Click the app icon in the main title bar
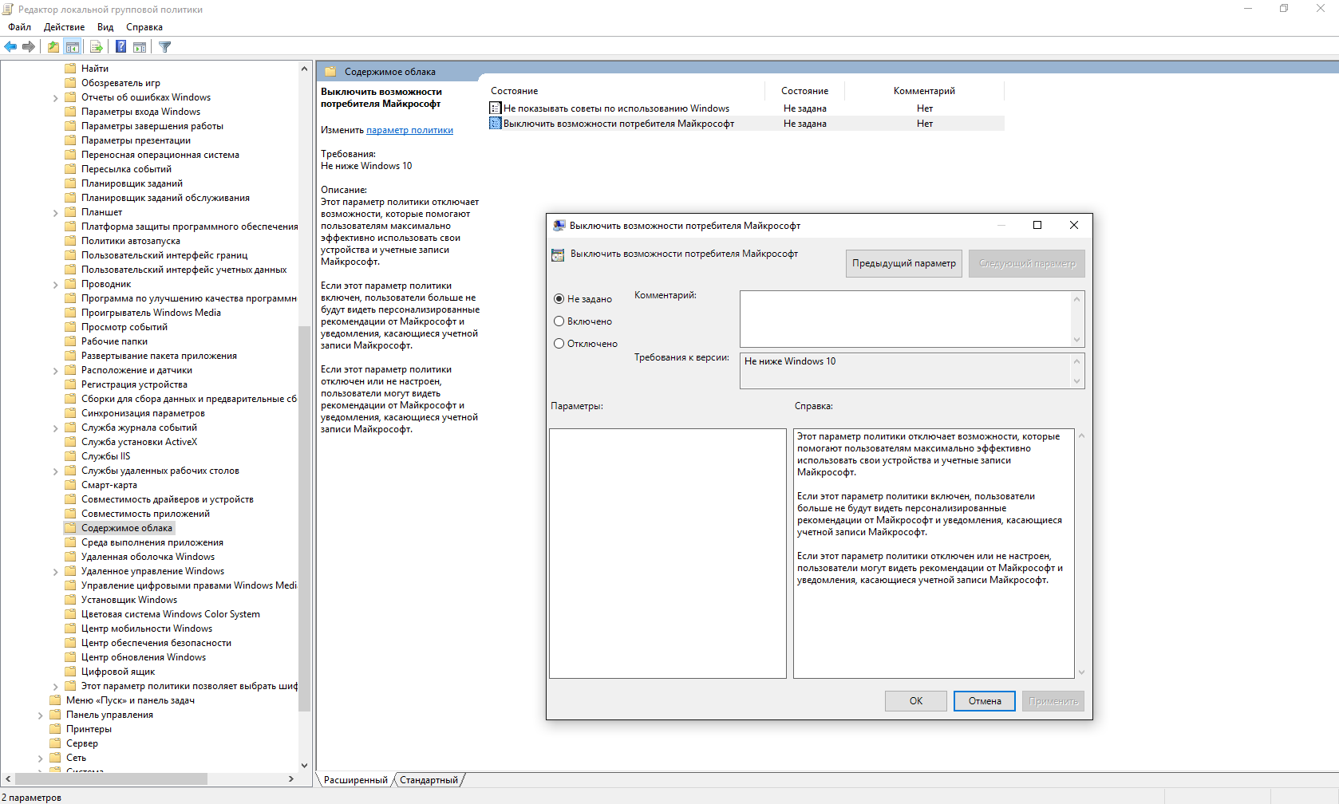1339x804 pixels. (8, 10)
